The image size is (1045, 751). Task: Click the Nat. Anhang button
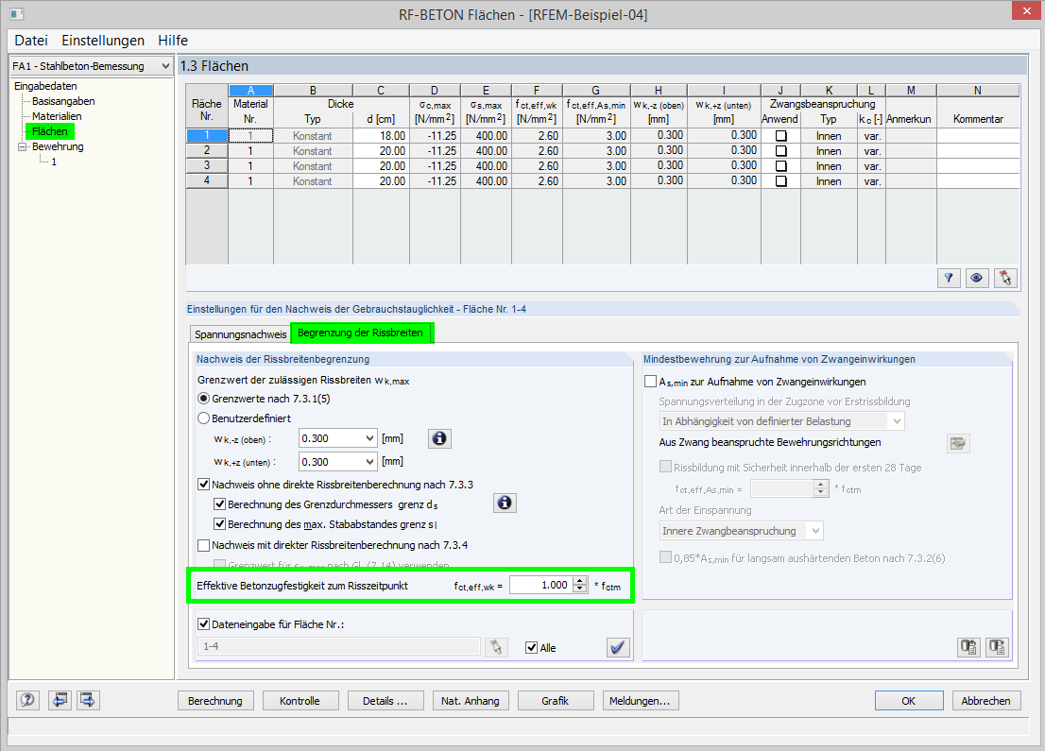pyautogui.click(x=471, y=700)
